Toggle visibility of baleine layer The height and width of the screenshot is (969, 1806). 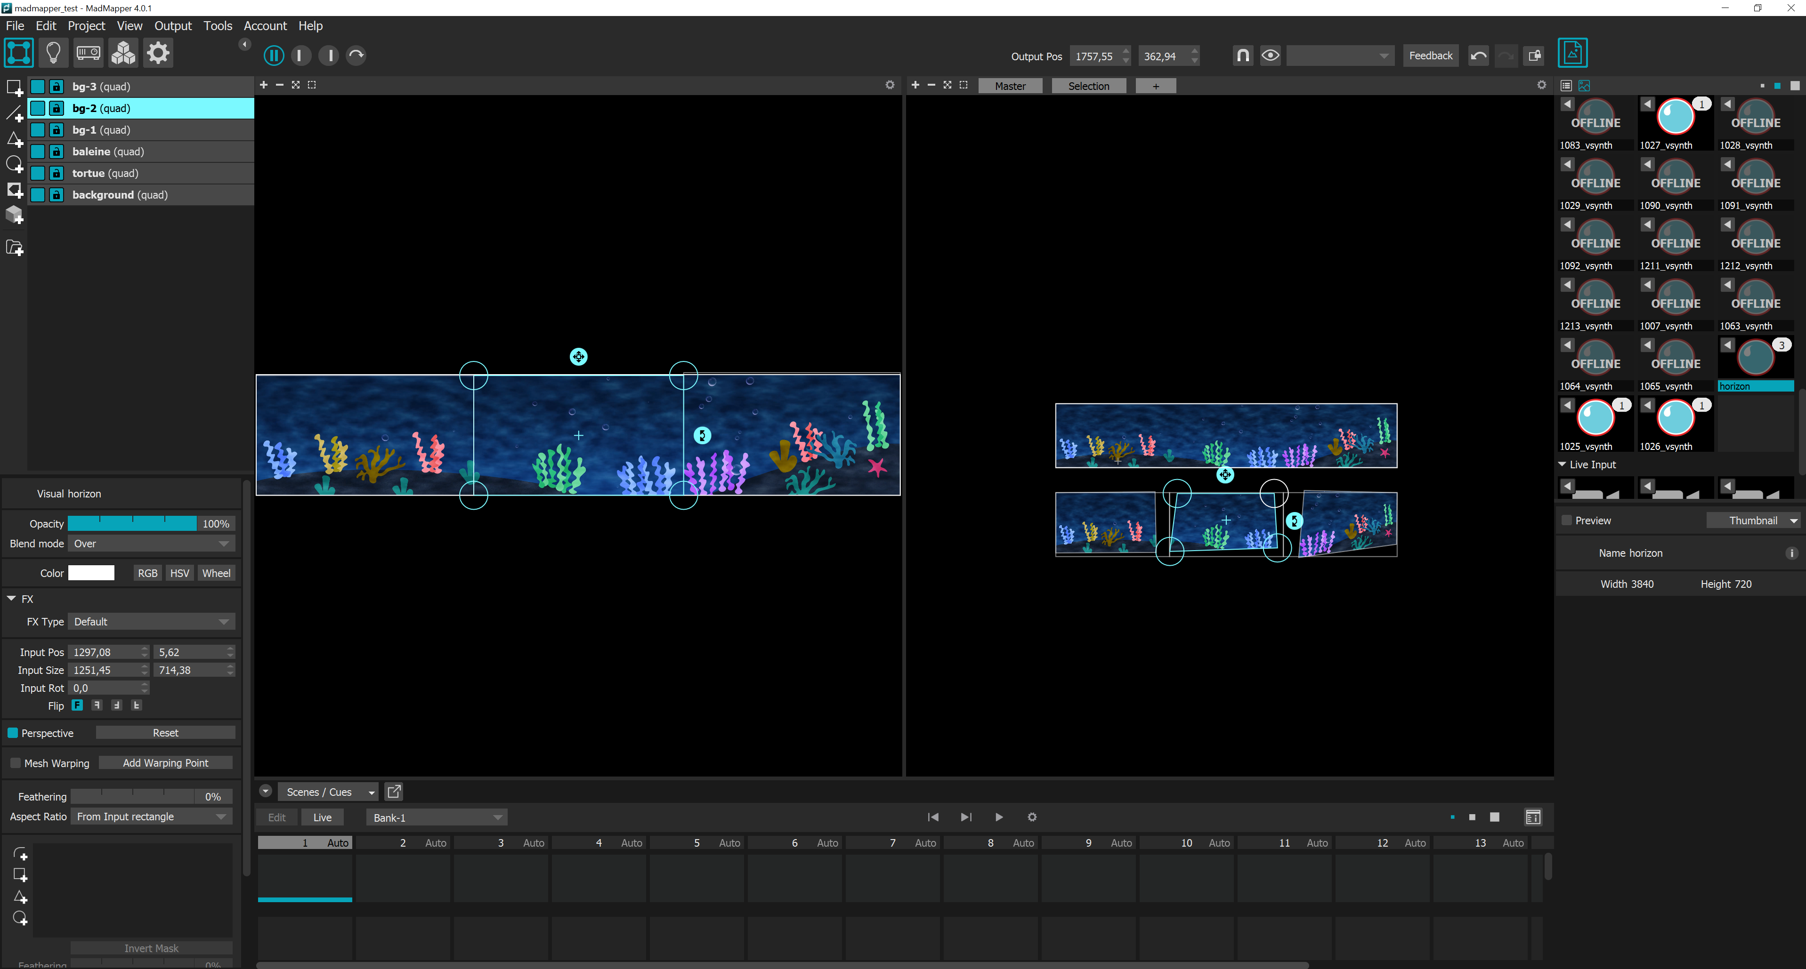[x=38, y=152]
